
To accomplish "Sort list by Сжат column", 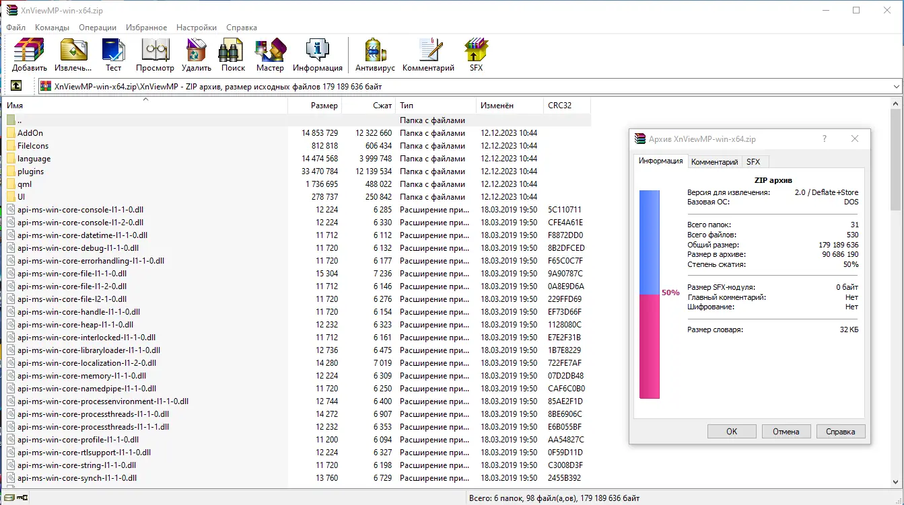I will [x=369, y=106].
